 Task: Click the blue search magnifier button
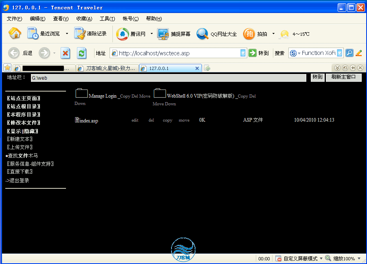[x=349, y=53]
